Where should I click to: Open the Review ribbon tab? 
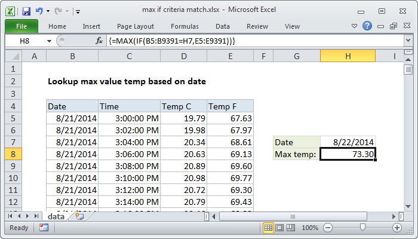pyautogui.click(x=257, y=26)
